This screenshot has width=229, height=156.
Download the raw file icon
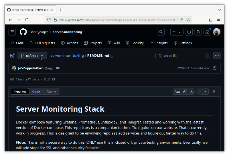(x=192, y=92)
